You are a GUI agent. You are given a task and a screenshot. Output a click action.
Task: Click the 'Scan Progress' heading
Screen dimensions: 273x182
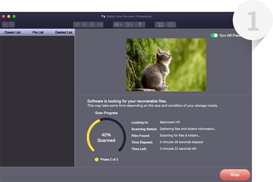click(x=106, y=113)
